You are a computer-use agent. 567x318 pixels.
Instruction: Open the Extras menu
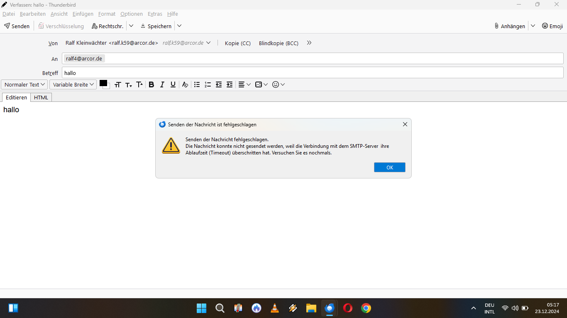click(x=155, y=14)
